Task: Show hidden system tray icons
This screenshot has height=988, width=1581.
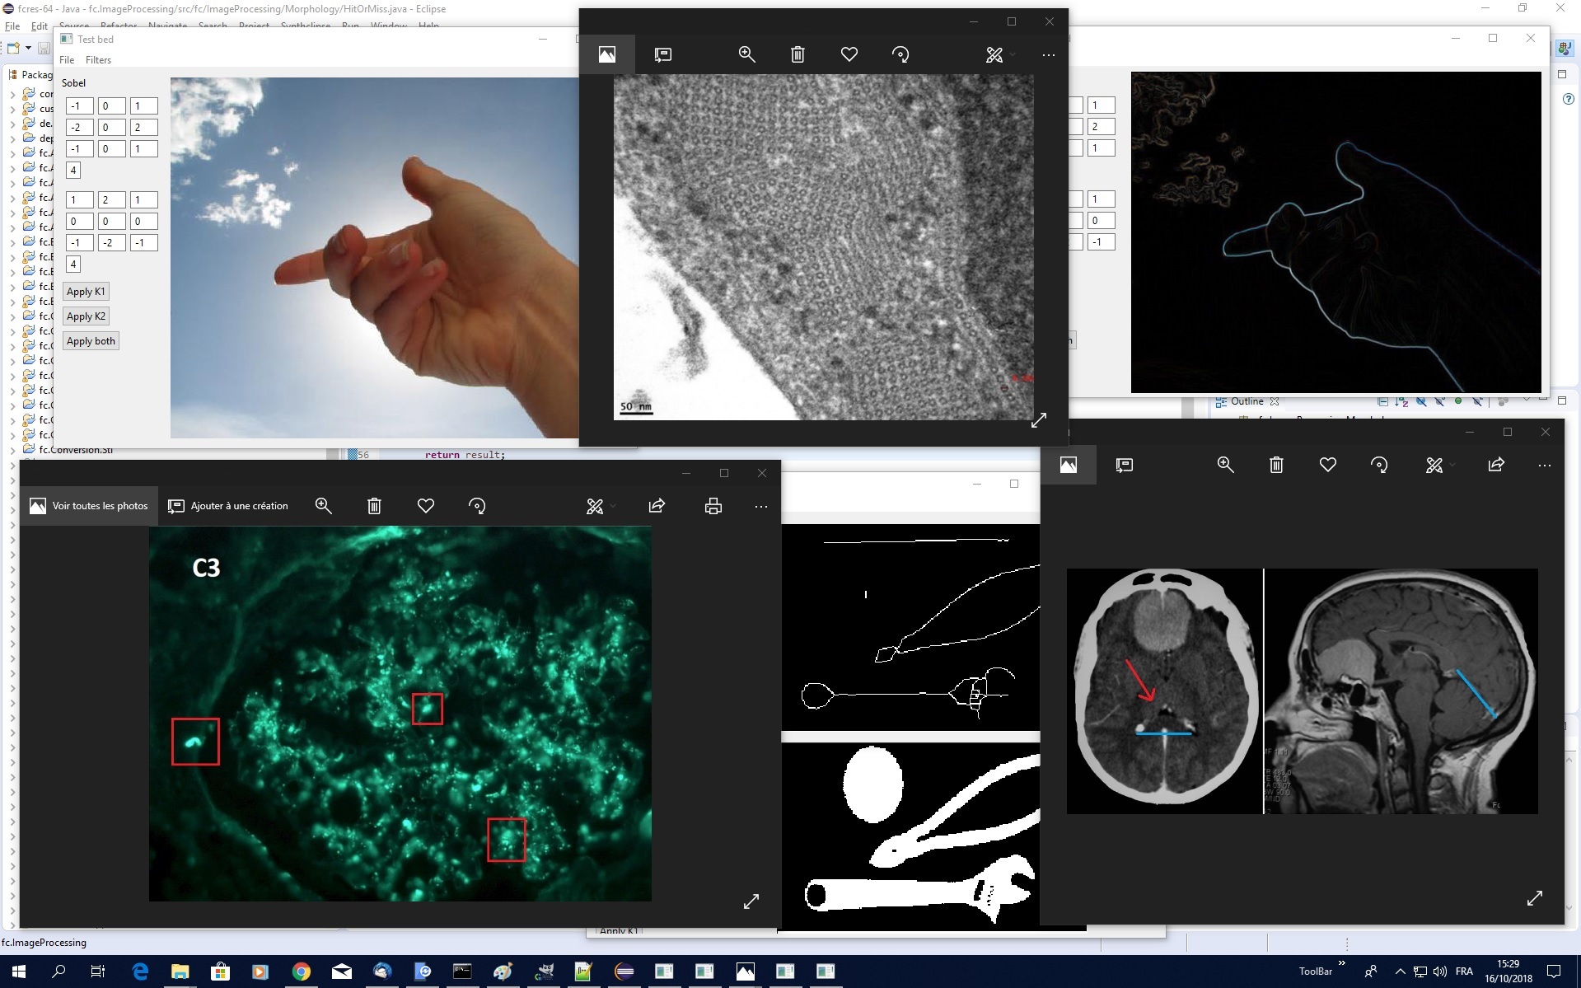Action: click(x=1400, y=972)
